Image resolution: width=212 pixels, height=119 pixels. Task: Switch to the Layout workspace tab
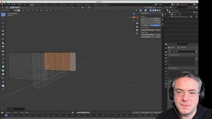[x=32, y=5]
